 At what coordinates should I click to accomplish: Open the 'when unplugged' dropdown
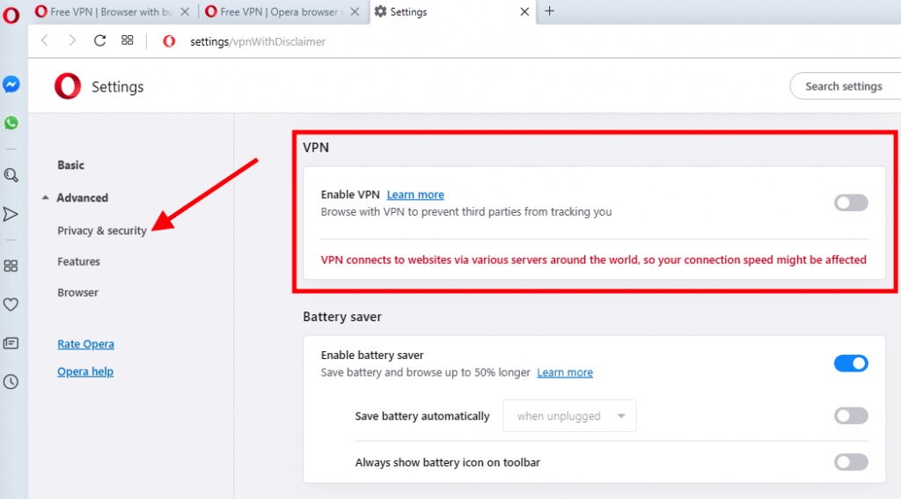[x=569, y=415]
